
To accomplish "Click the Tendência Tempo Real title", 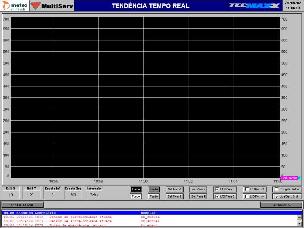I will tap(150, 6).
